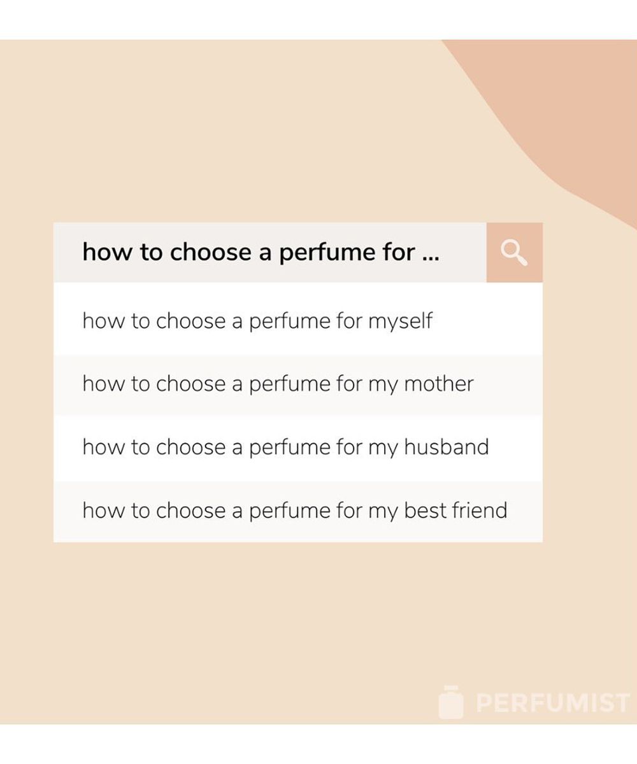The height and width of the screenshot is (764, 637).
Task: Choose the 'for my mother' suggestion
Action: pyautogui.click(x=278, y=384)
